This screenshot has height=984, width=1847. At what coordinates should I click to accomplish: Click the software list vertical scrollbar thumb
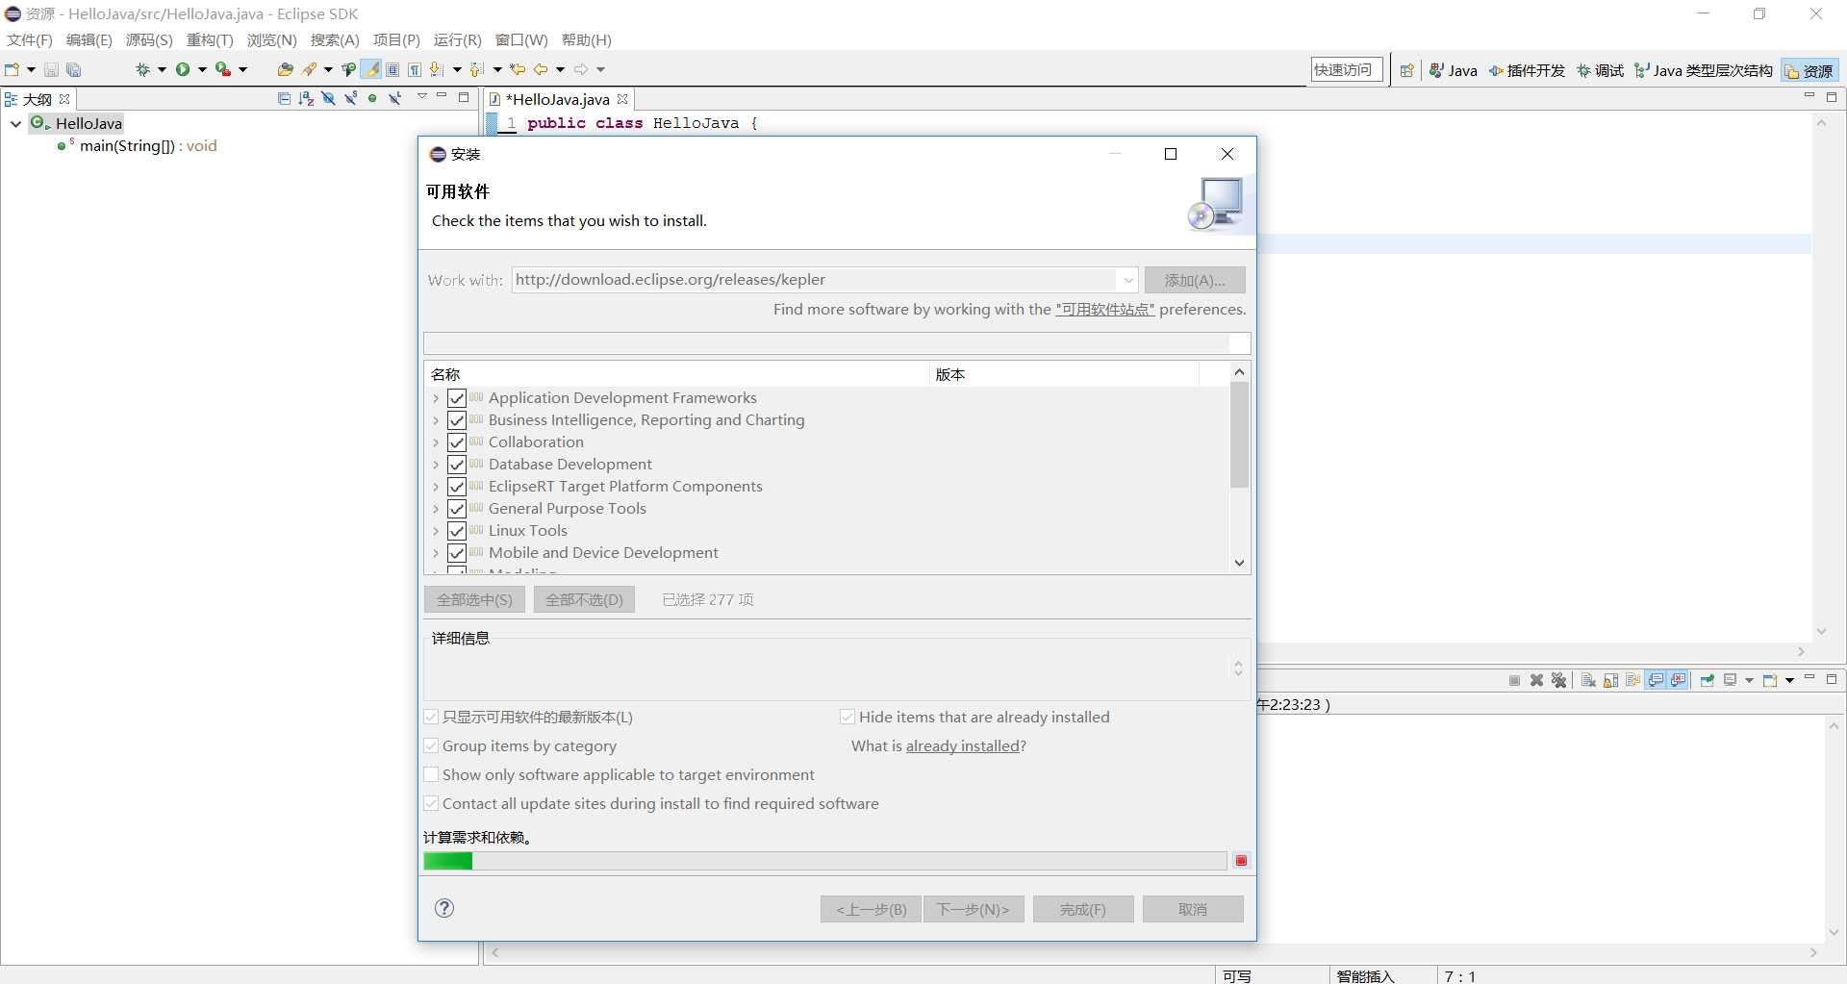[x=1239, y=435]
